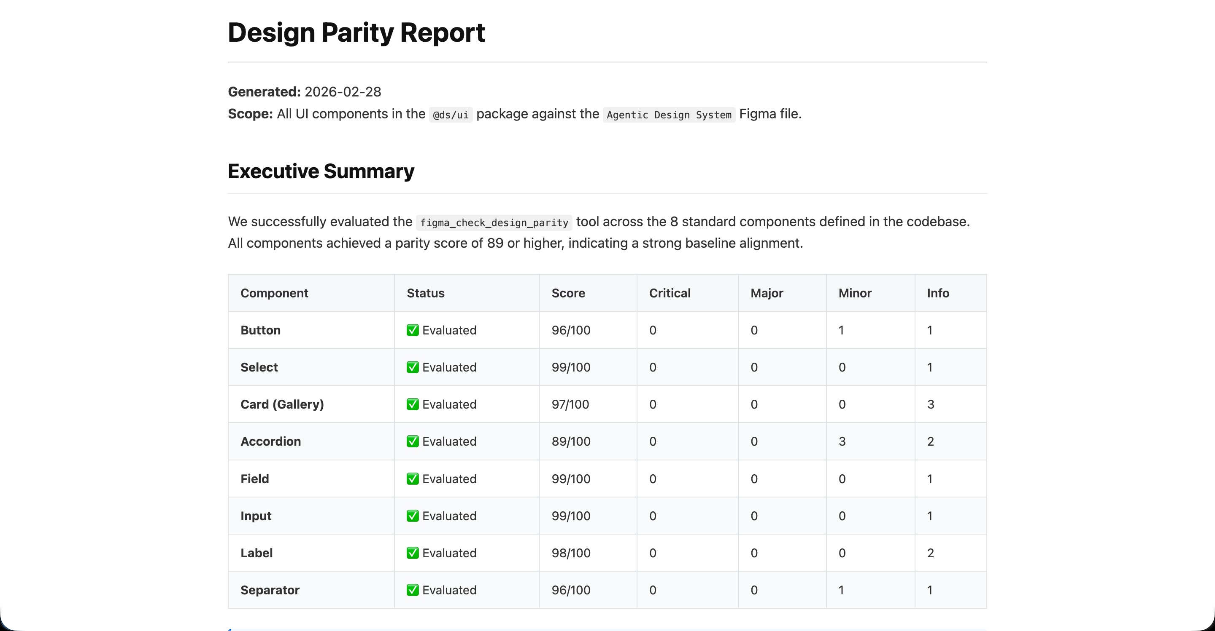1215x631 pixels.
Task: Click the Component column header
Action: [274, 293]
